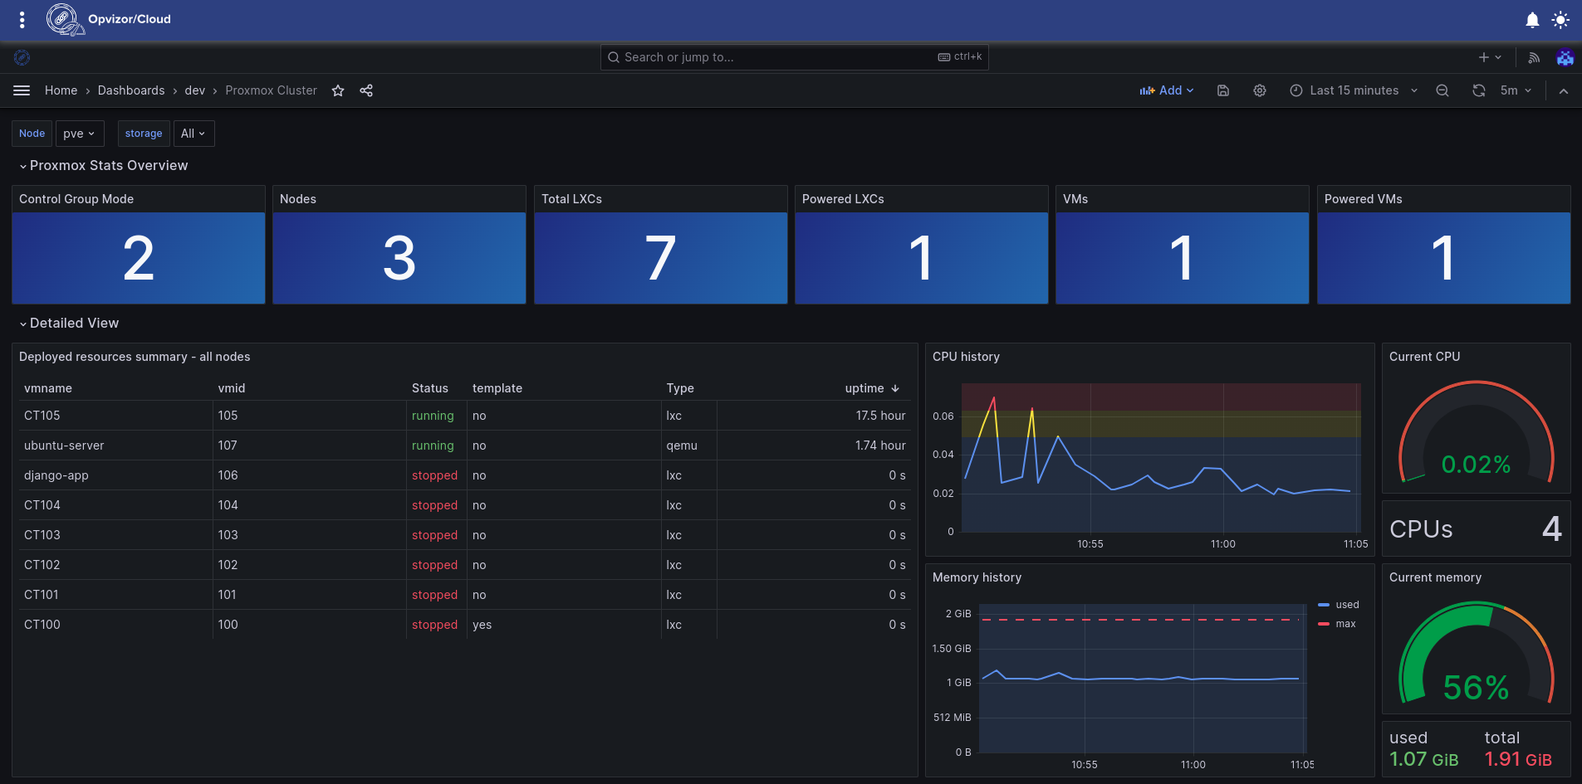
Task: Refresh the dashboard
Action: [1479, 90]
